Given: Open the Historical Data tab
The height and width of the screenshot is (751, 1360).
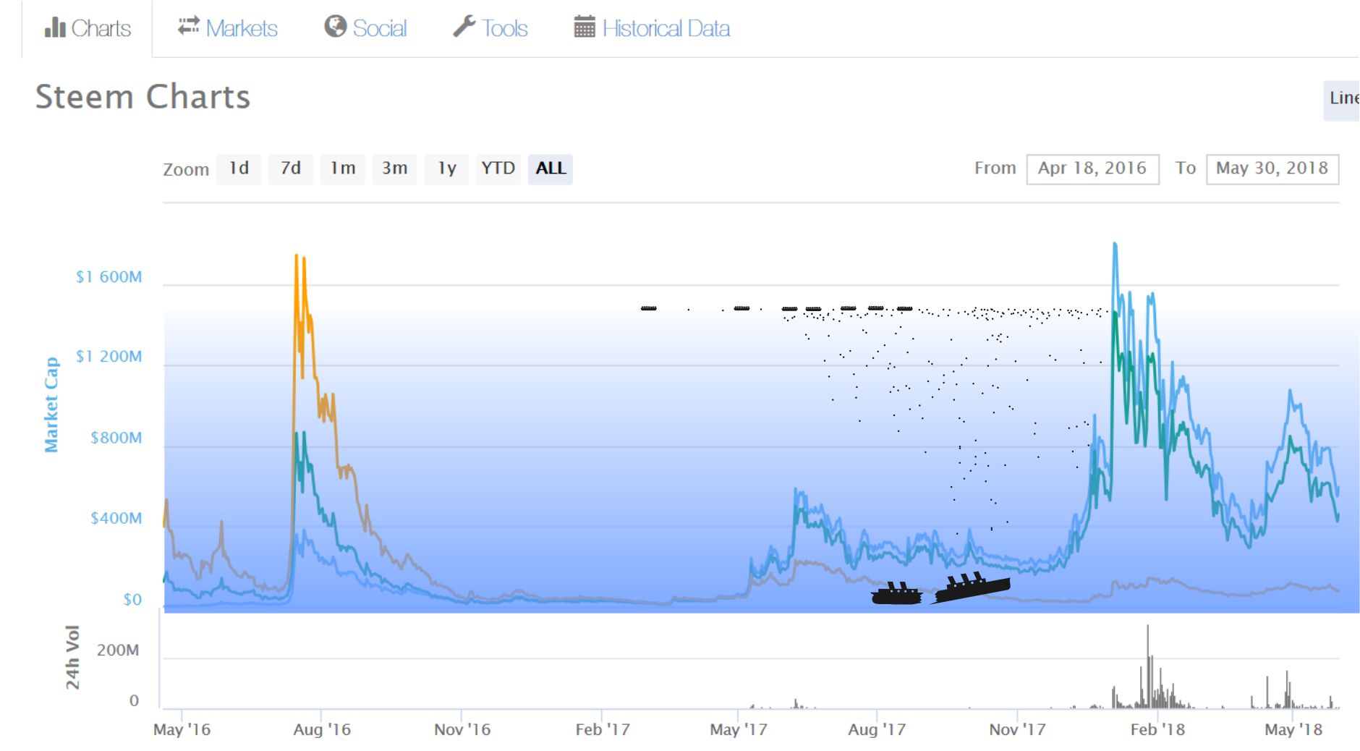Looking at the screenshot, I should pos(653,28).
